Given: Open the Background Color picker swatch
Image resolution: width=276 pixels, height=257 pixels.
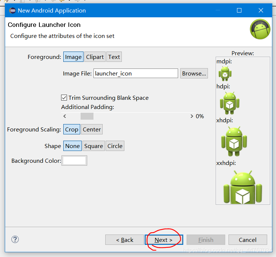Looking at the screenshot, I should click(x=74, y=161).
